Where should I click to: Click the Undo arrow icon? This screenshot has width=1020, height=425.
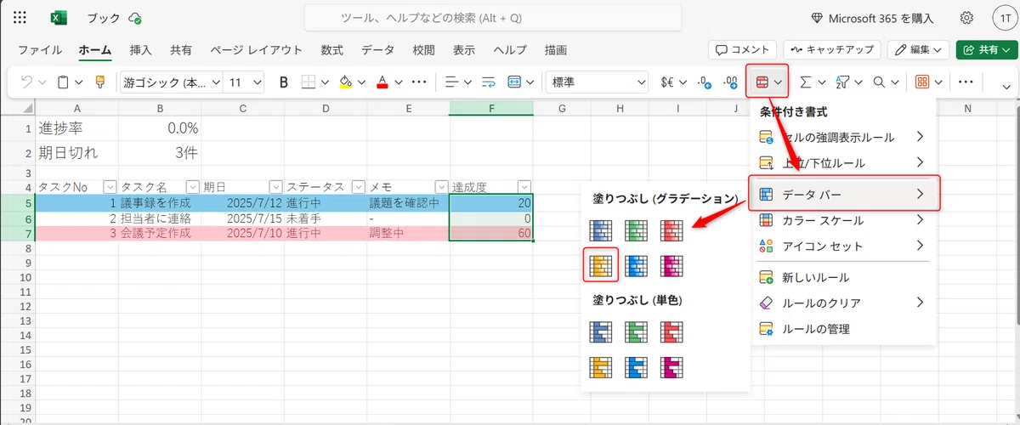pos(26,82)
